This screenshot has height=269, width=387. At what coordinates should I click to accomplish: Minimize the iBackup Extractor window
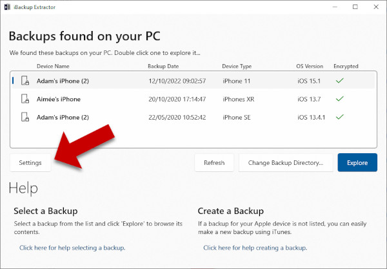click(335, 7)
